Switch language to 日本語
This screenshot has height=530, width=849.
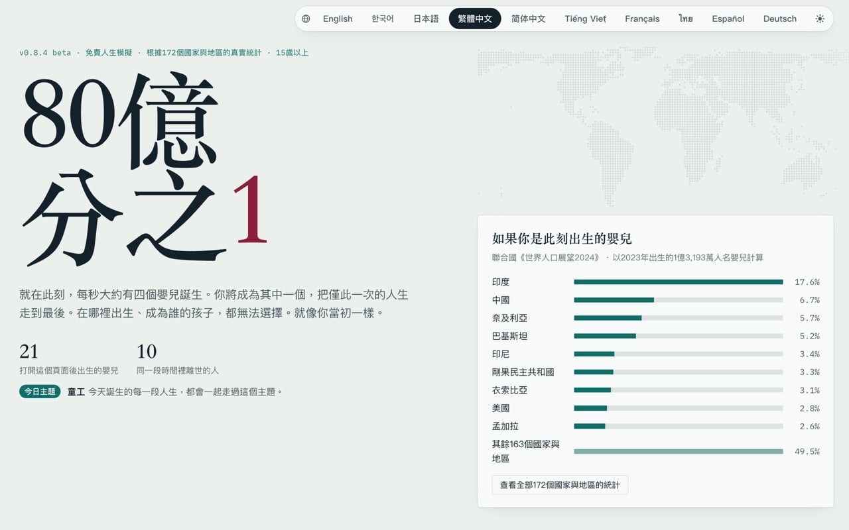(426, 19)
